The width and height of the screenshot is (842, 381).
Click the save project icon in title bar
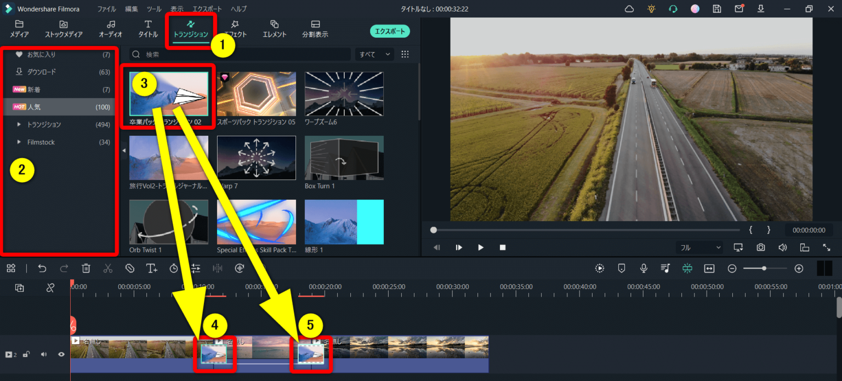coord(717,9)
